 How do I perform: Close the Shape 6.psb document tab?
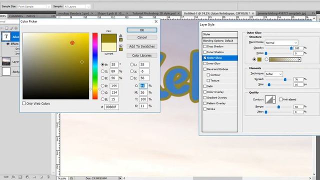pos(127,13)
